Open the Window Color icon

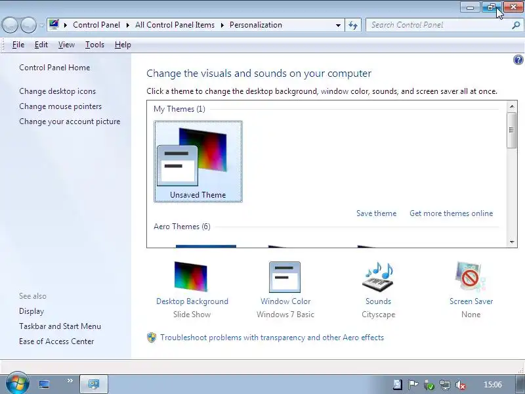tap(285, 277)
